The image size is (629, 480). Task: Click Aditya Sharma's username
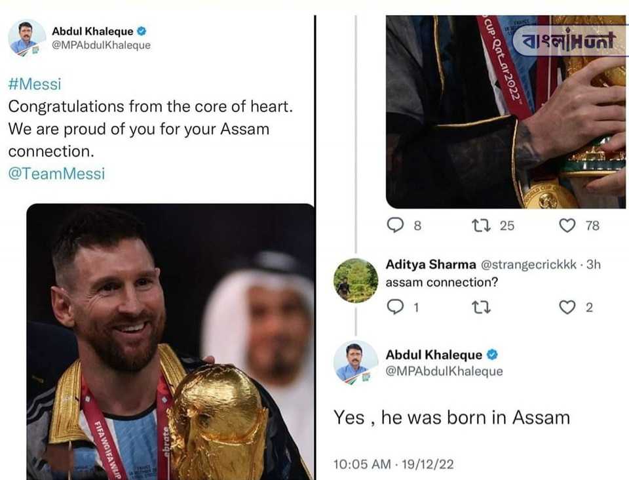coord(431,264)
